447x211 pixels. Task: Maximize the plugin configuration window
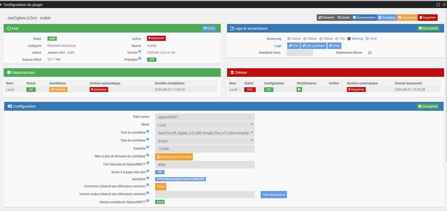438,5
